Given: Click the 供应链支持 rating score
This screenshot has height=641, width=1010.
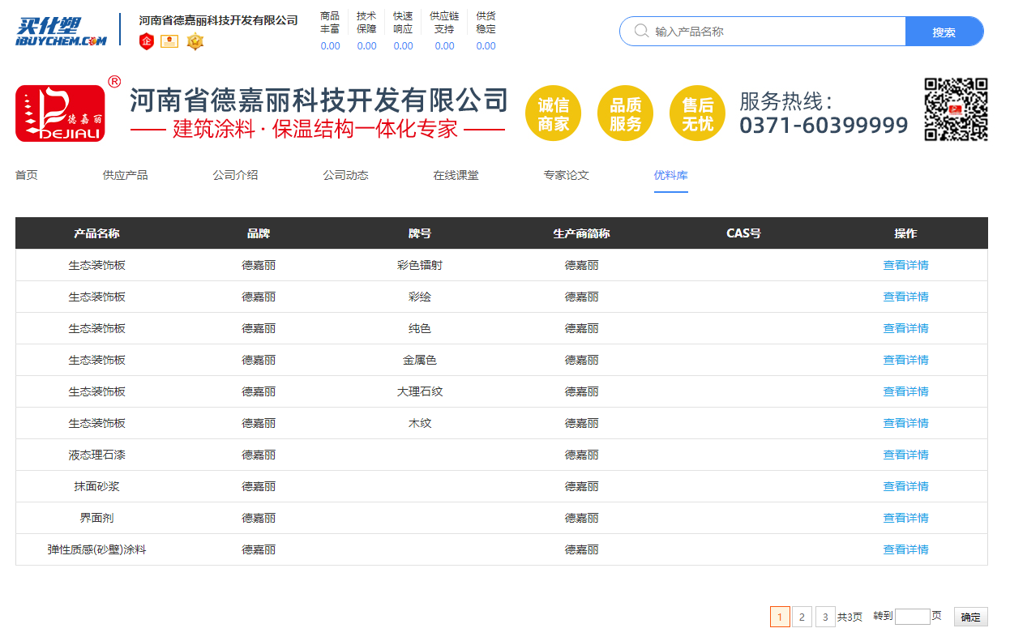Looking at the screenshot, I should click(444, 46).
